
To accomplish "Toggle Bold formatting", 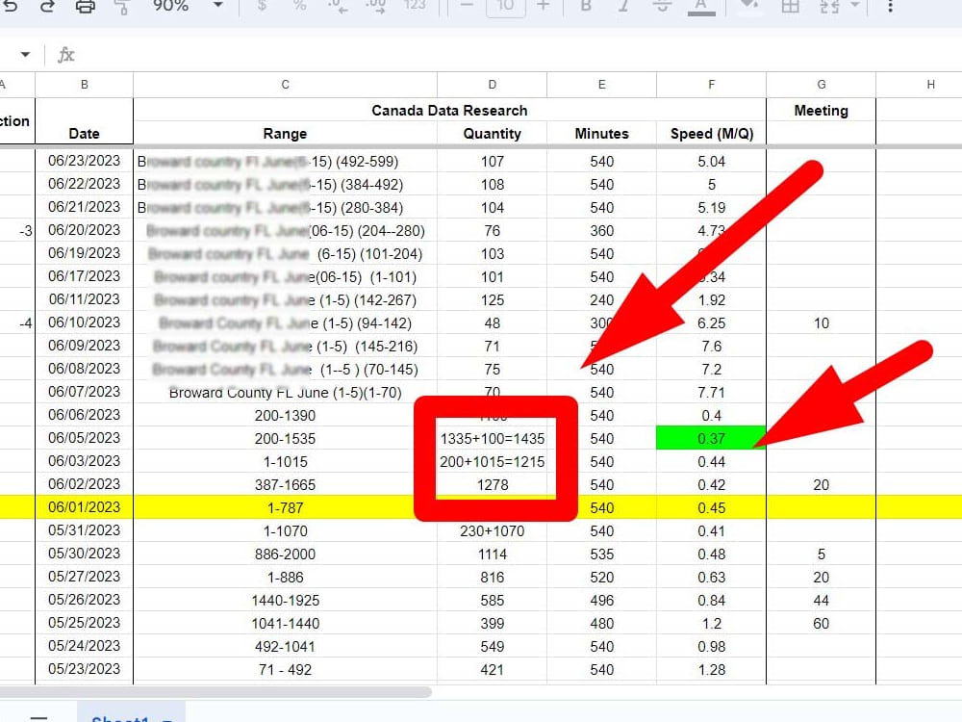I will click(586, 6).
